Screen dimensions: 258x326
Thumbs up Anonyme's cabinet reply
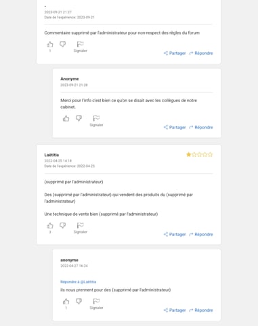click(x=66, y=118)
